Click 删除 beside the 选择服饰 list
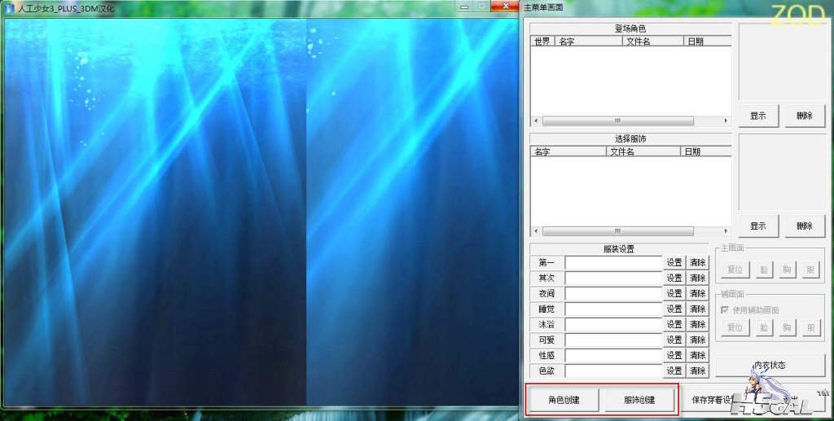This screenshot has height=421, width=834. point(805,226)
